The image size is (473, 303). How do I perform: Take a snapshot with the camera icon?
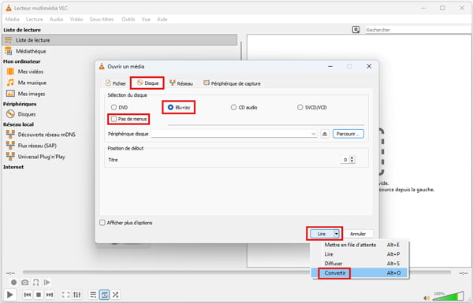(x=25, y=283)
